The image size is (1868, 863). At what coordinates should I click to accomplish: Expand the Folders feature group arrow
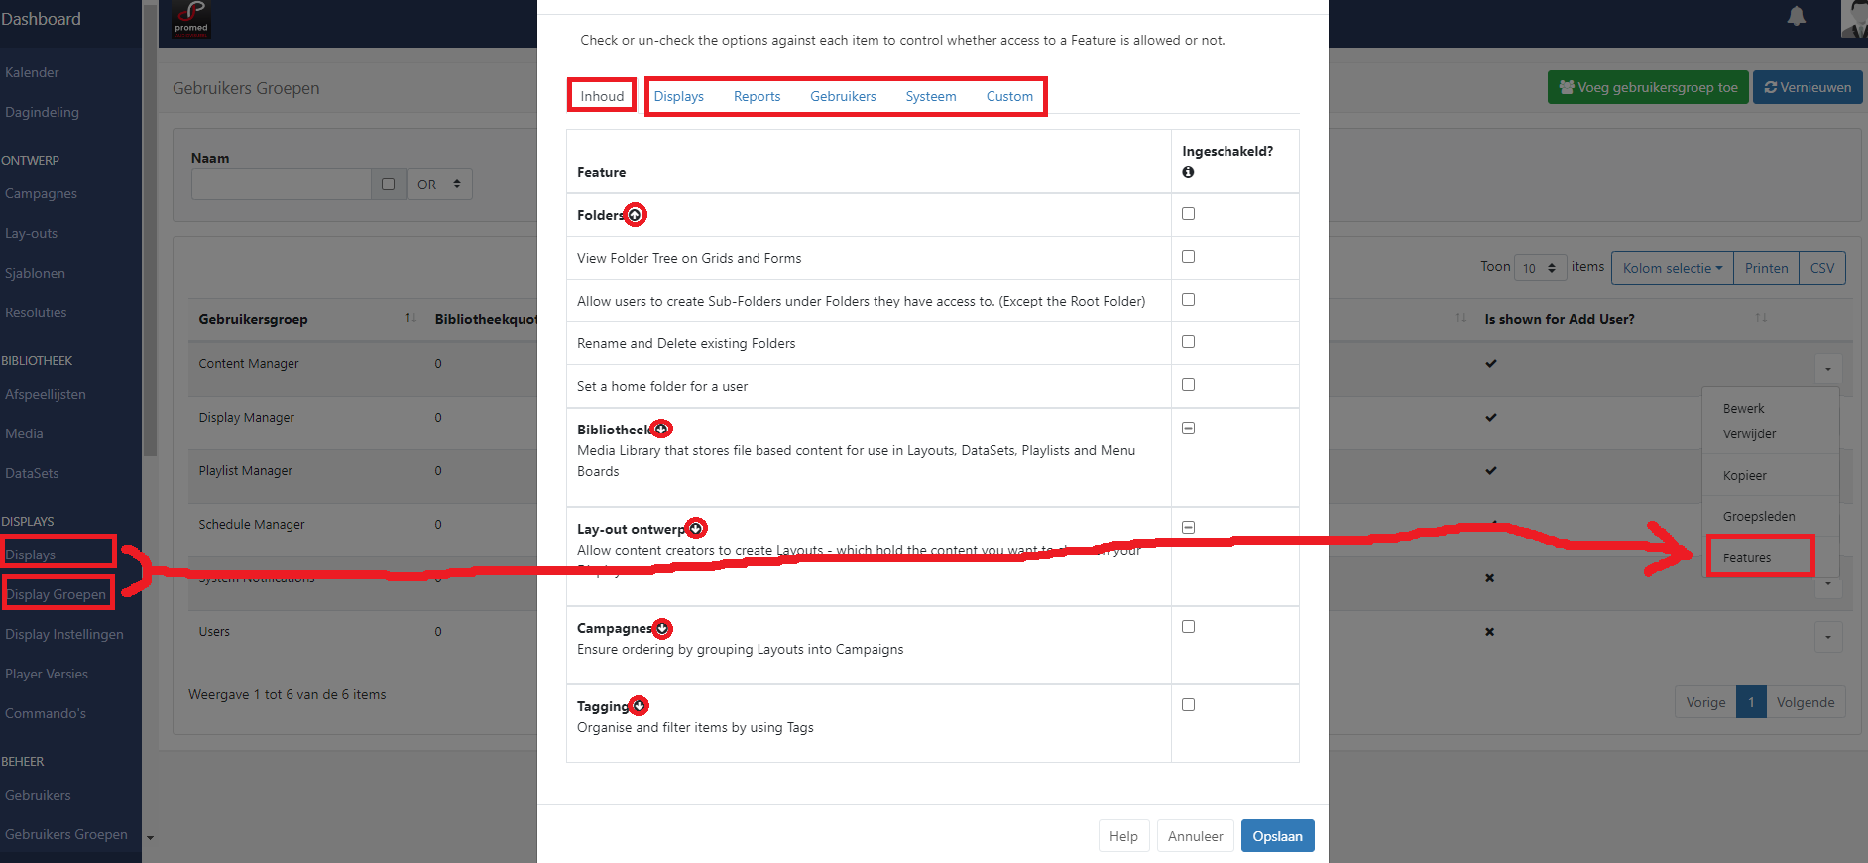(x=635, y=215)
